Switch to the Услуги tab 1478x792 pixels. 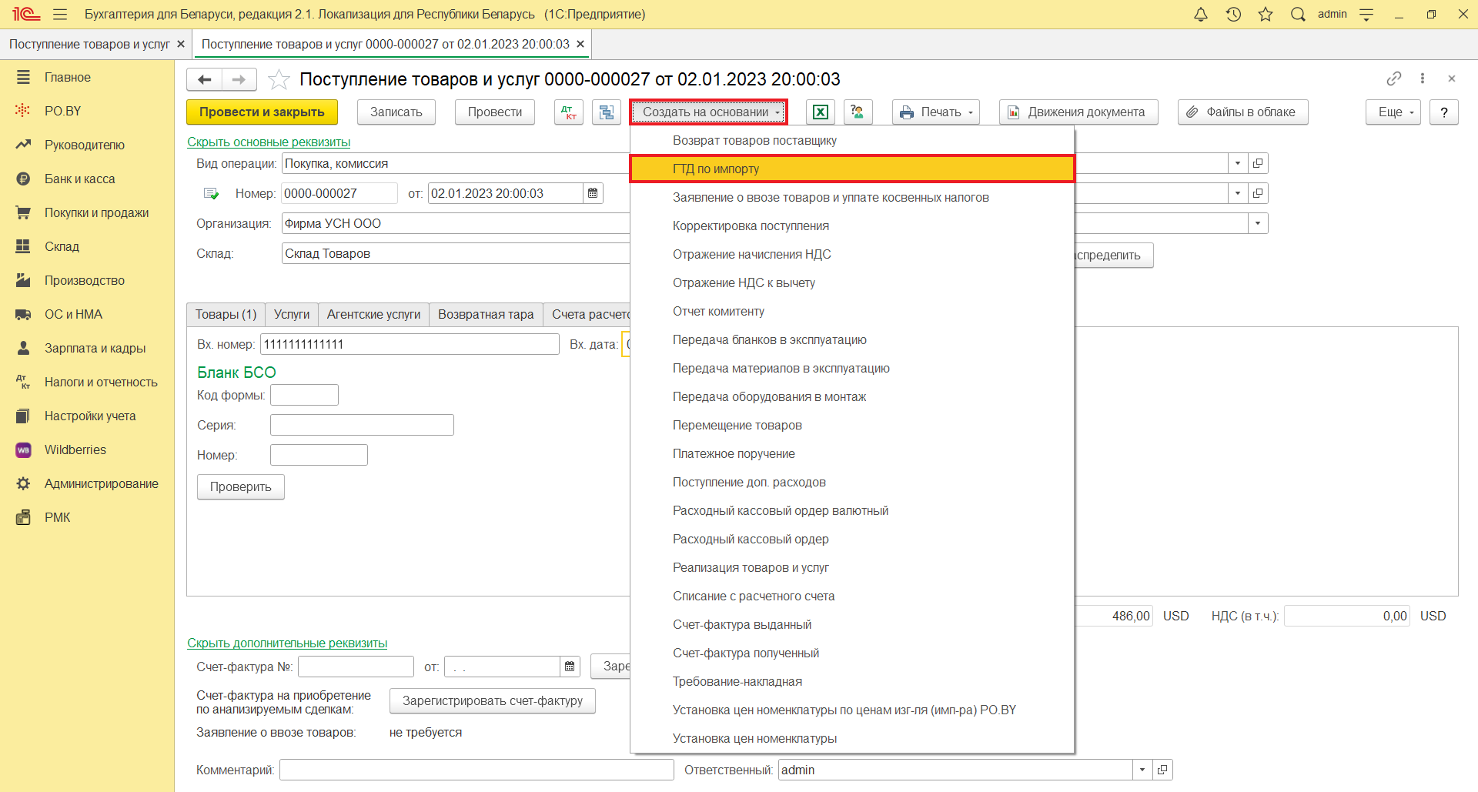point(291,314)
